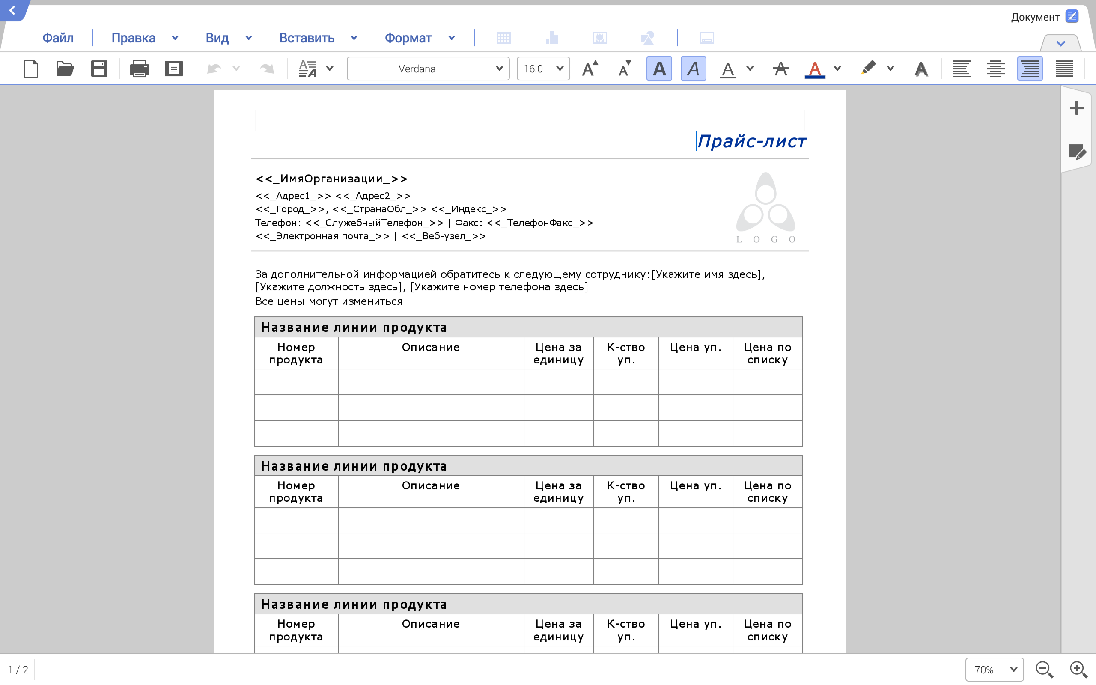The image size is (1096, 685).
Task: Zoom in with magnifier plus
Action: 1078,670
